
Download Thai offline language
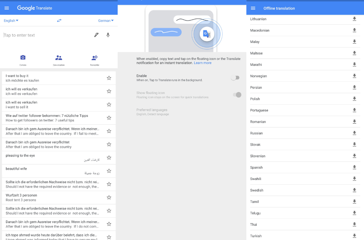(x=354, y=224)
